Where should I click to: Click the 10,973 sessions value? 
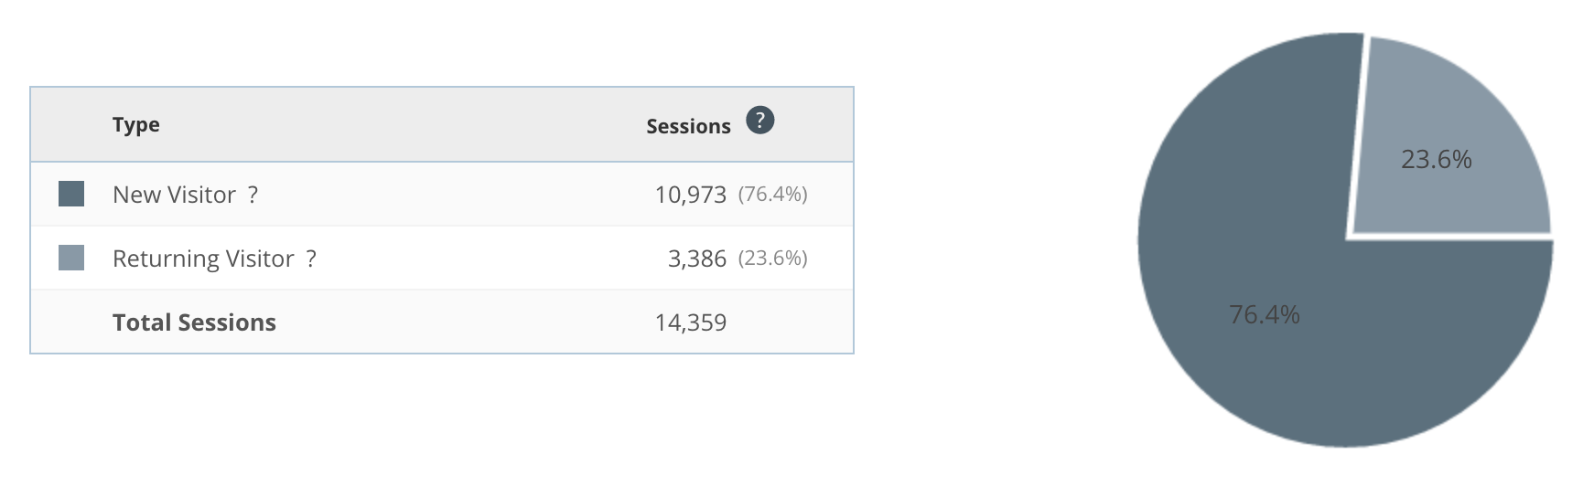pos(690,195)
